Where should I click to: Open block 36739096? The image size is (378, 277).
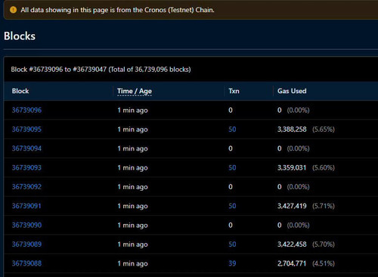point(26,110)
